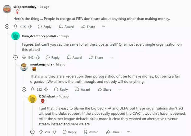Reply to R_Schuhart's comment
The width and height of the screenshot is (191, 136).
tap(69, 132)
